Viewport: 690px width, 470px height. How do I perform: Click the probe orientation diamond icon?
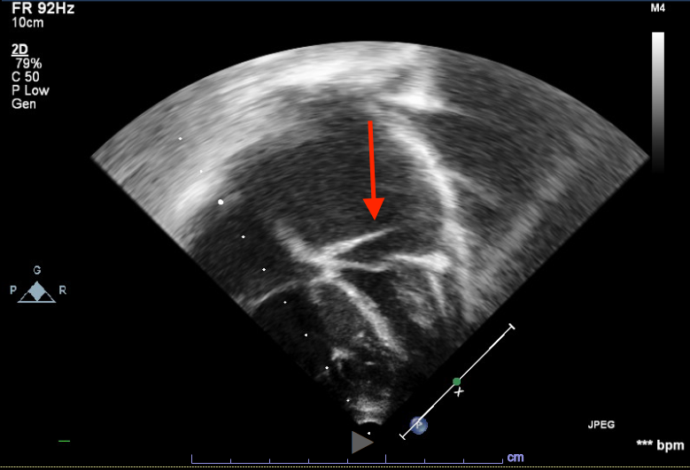click(37, 291)
